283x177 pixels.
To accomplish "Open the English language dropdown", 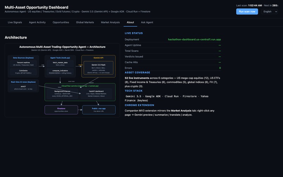I will tap(269, 12).
